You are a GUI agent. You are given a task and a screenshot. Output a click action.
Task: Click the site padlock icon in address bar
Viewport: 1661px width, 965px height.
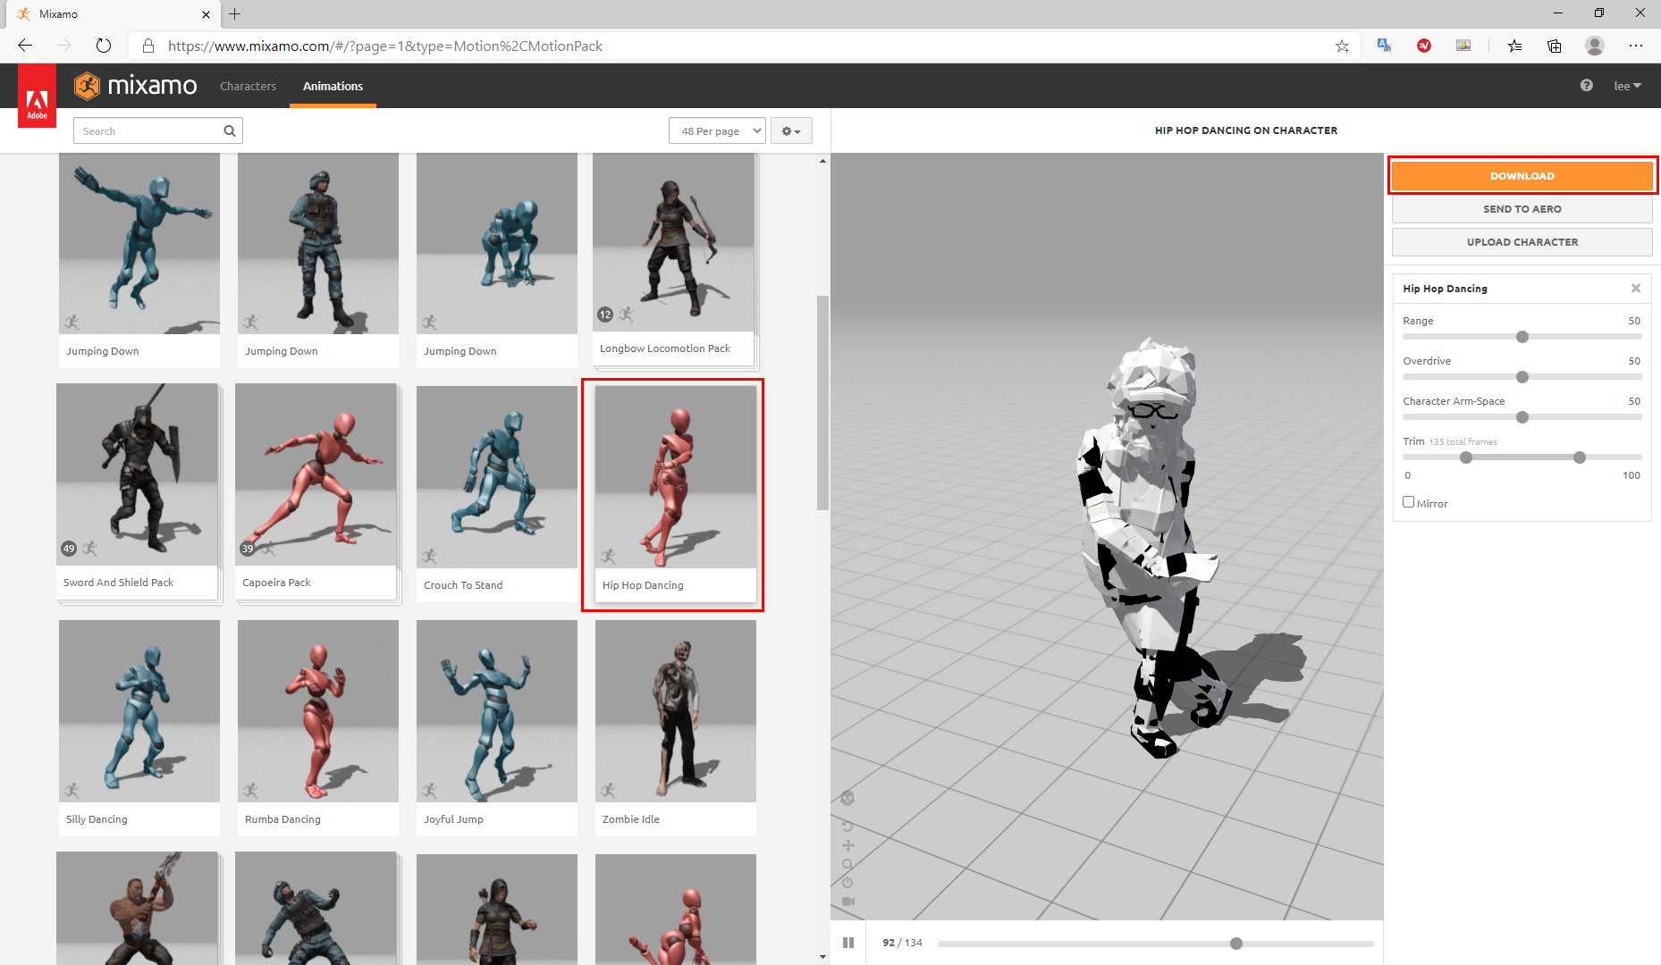pyautogui.click(x=148, y=46)
